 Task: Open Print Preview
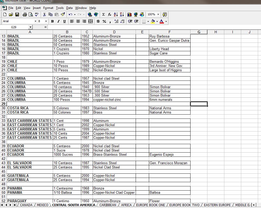coord(31,15)
